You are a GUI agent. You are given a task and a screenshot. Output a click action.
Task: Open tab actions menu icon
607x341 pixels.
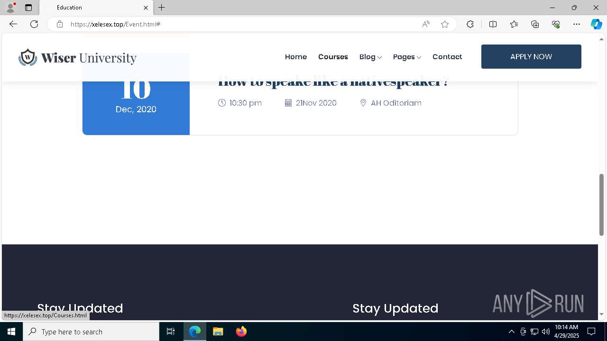pos(28,8)
